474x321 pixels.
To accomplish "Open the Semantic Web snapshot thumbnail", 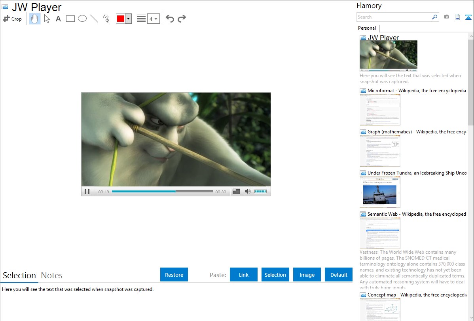I will [380, 233].
